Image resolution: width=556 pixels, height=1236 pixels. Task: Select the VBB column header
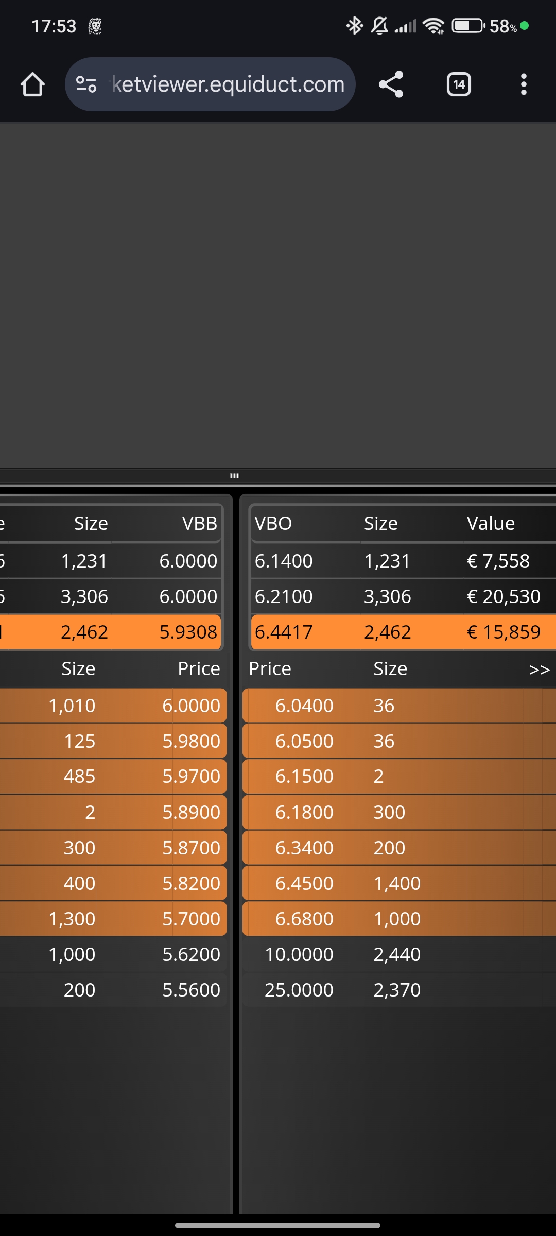pyautogui.click(x=200, y=524)
